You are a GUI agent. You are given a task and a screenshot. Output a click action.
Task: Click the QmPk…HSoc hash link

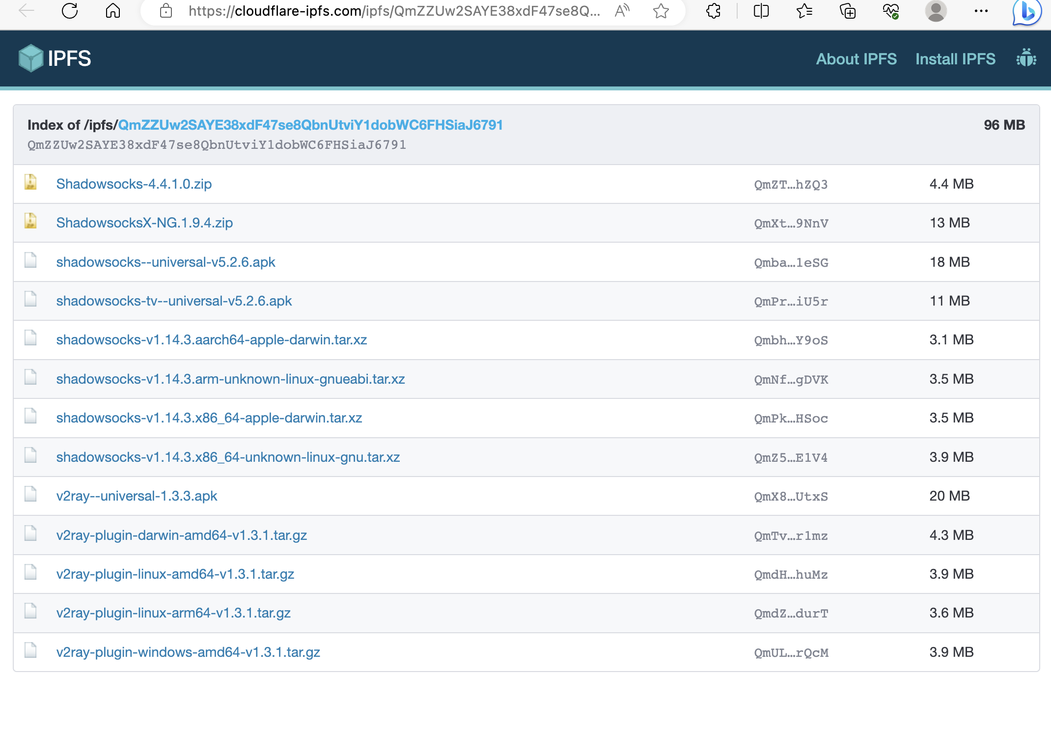click(x=791, y=418)
